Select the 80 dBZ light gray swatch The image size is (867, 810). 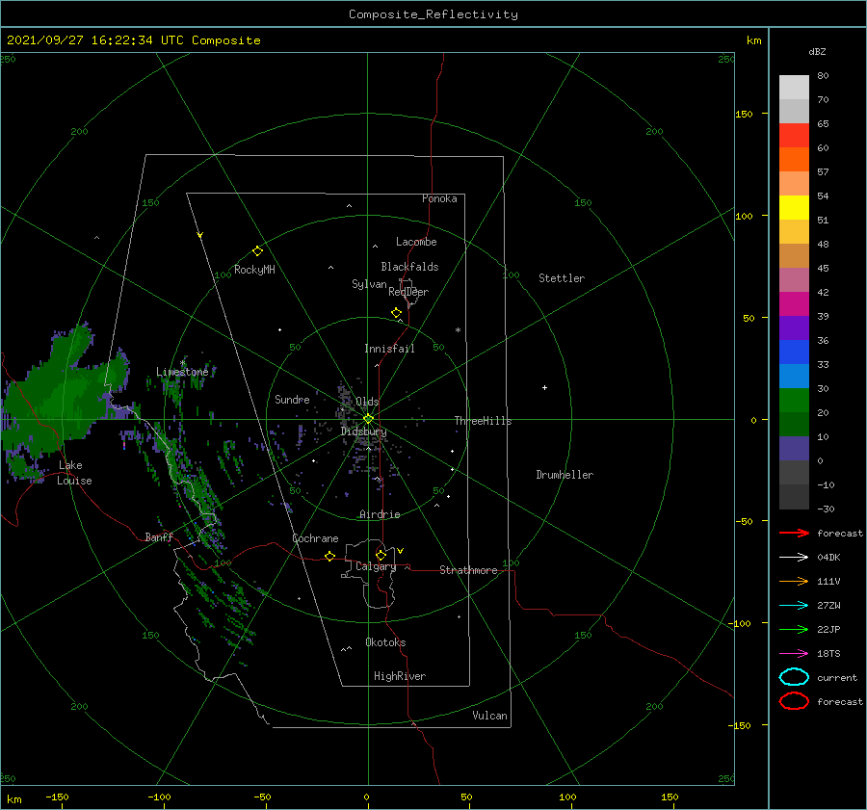click(x=794, y=88)
